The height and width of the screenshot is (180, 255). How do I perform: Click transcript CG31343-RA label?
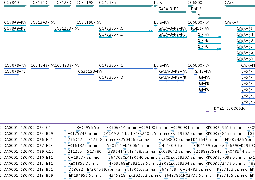tap(42, 22)
